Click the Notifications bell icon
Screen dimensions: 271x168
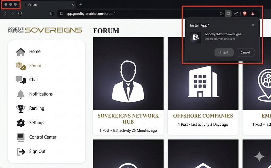tap(21, 94)
